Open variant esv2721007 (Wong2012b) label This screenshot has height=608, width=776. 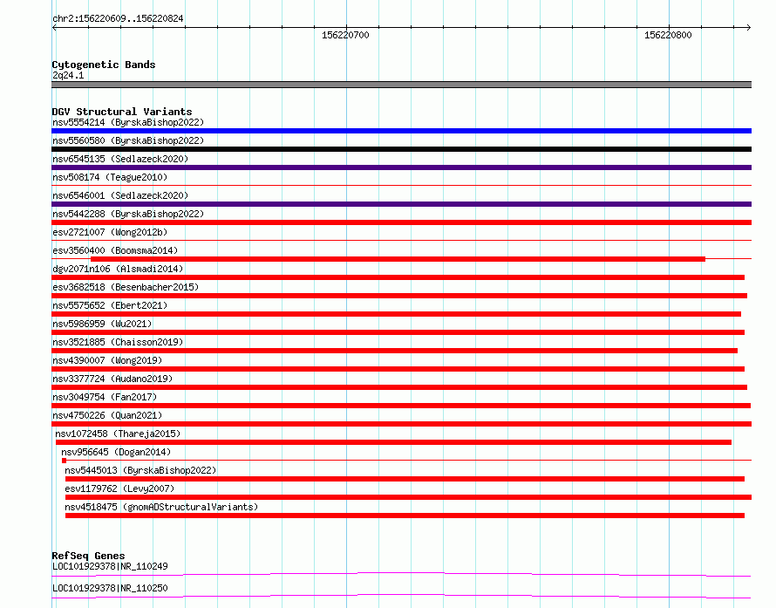click(x=110, y=232)
